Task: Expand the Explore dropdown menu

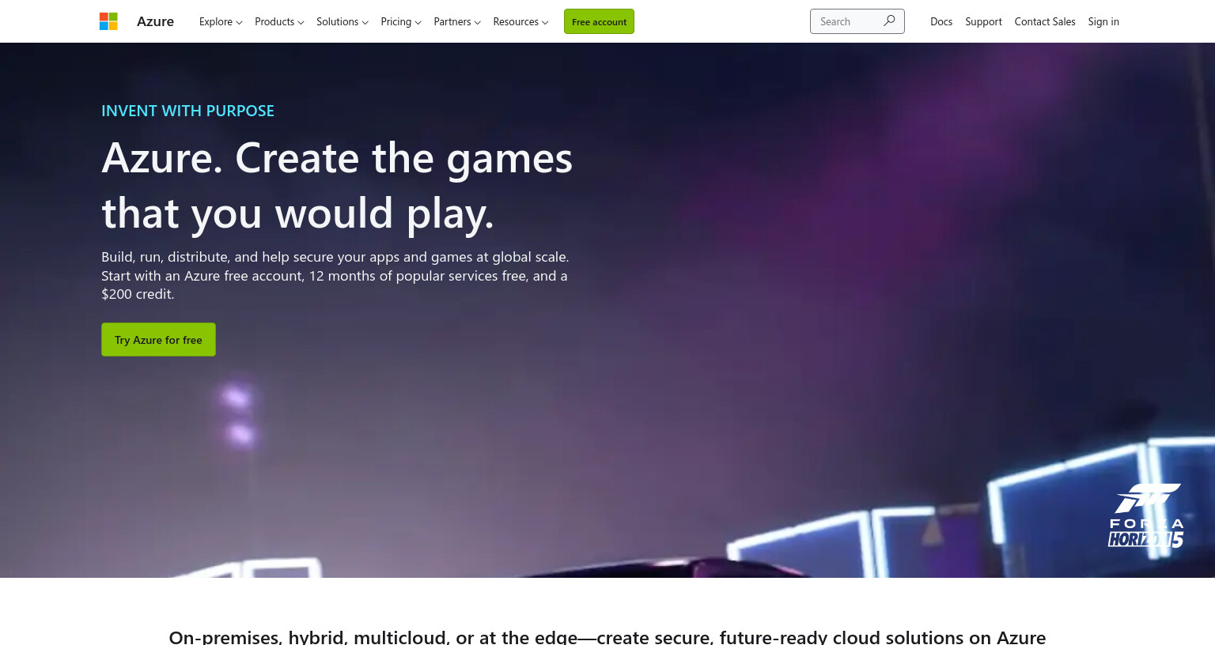Action: tap(221, 21)
